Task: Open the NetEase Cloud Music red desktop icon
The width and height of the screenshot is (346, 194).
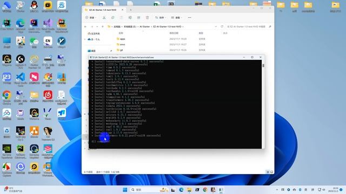Action: [x=48, y=96]
